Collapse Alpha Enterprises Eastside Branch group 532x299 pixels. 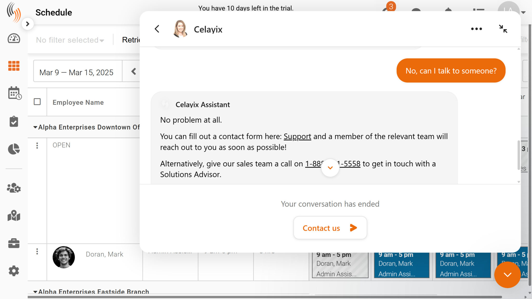click(35, 292)
